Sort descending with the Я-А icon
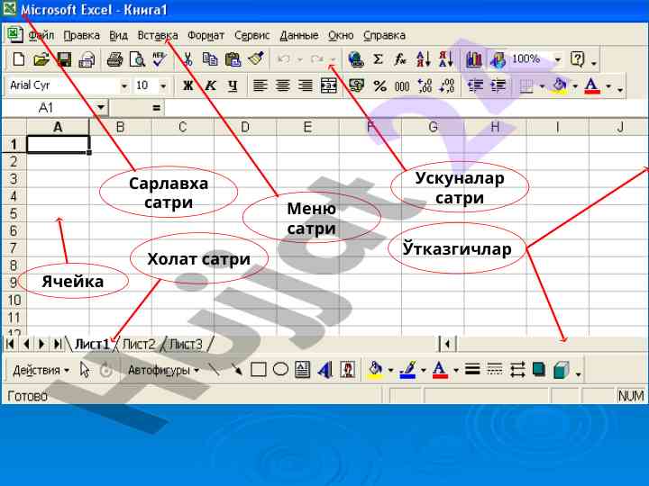The height and width of the screenshot is (486, 649). (x=445, y=59)
